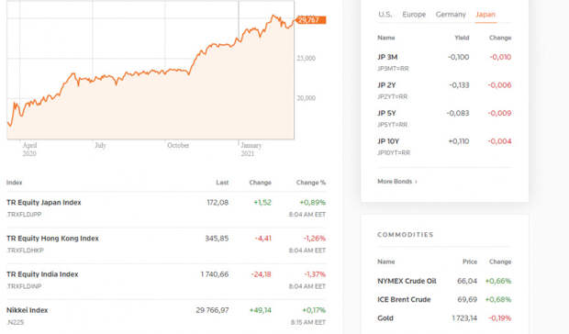The height and width of the screenshot is (334, 569).
Task: Open the Gold commodity
Action: [x=385, y=318]
